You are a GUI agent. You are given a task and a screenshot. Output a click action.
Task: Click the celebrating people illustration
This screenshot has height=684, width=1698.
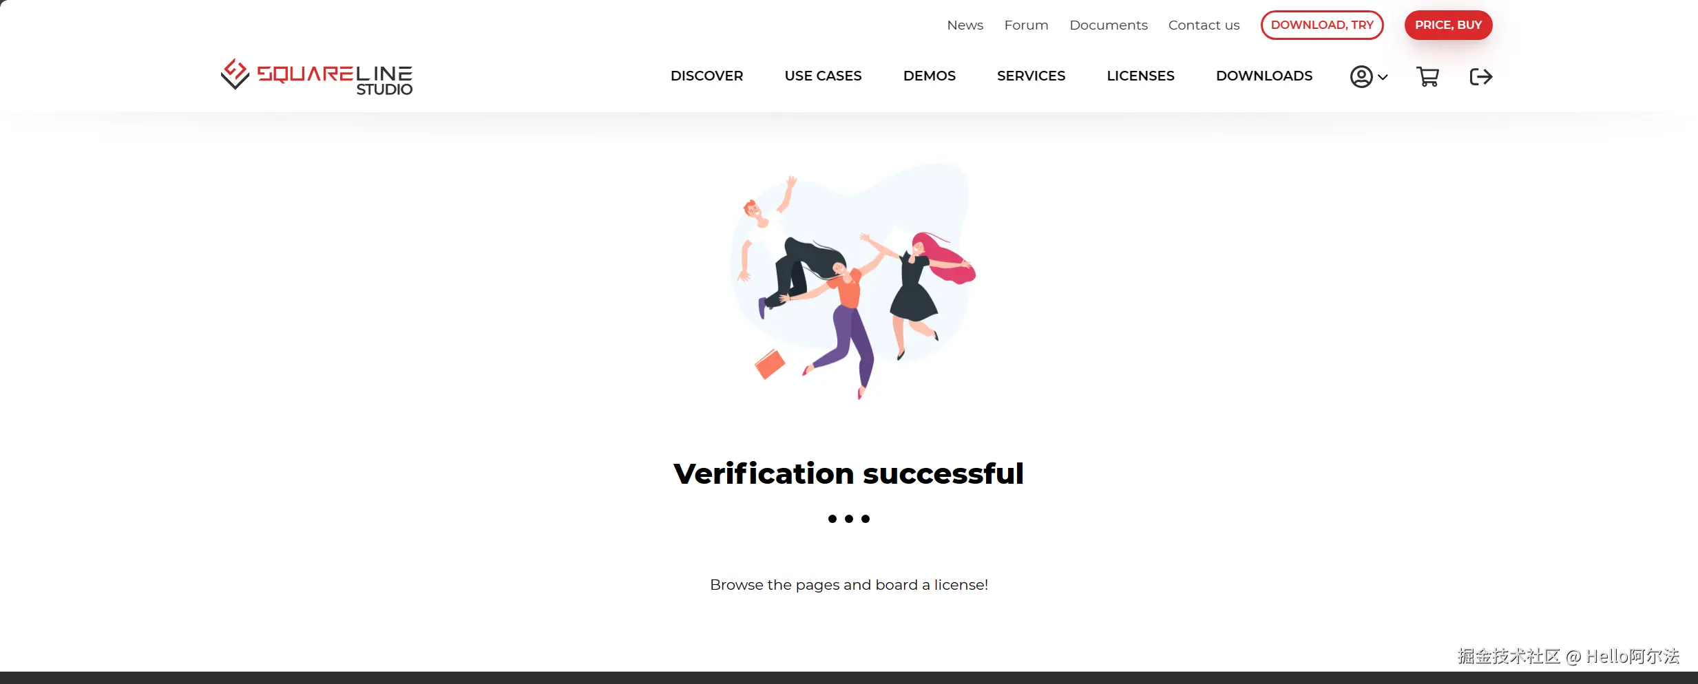pyautogui.click(x=852, y=281)
